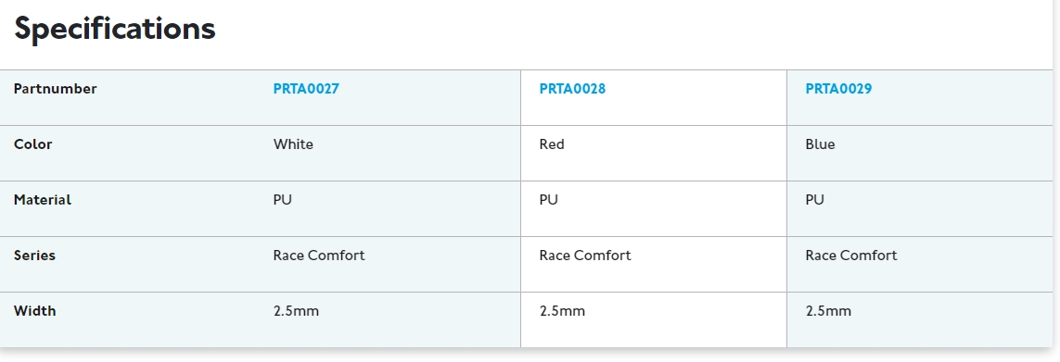Click the 2.5mm width for PRTA0027
1060x362 pixels.
296,311
